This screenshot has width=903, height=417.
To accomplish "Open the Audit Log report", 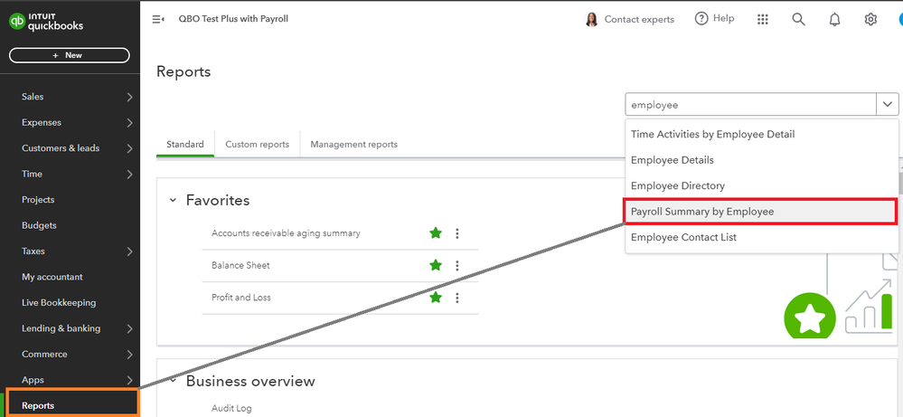I will pos(231,408).
